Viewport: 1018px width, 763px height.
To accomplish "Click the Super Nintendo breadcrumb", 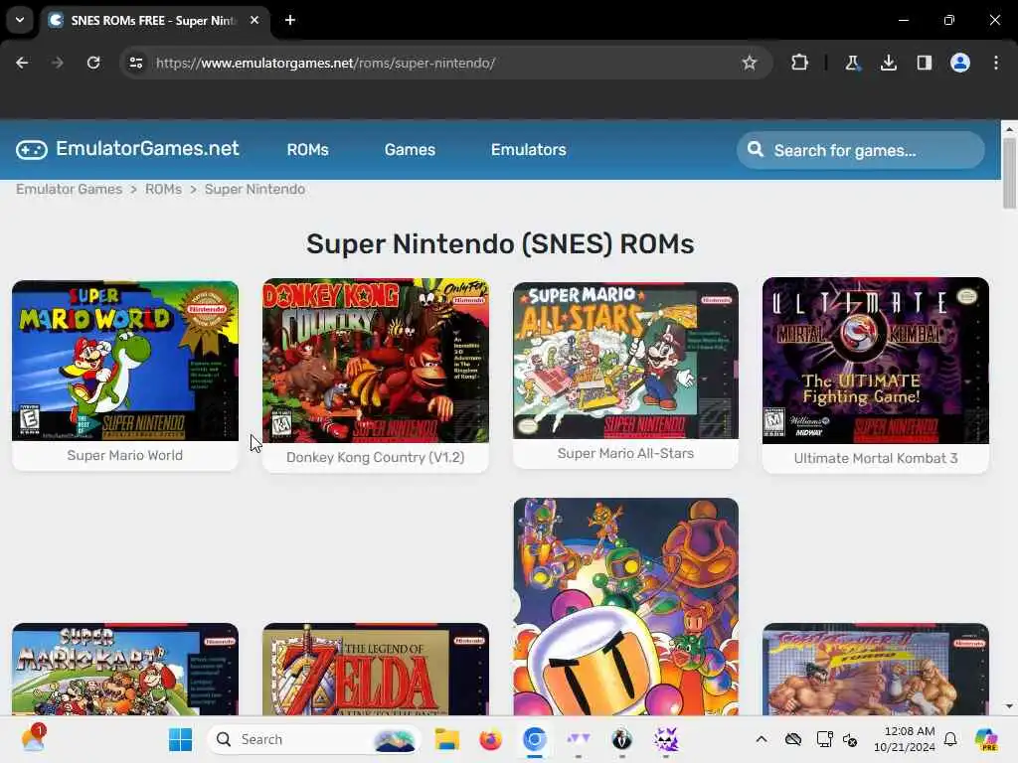I will click(254, 189).
